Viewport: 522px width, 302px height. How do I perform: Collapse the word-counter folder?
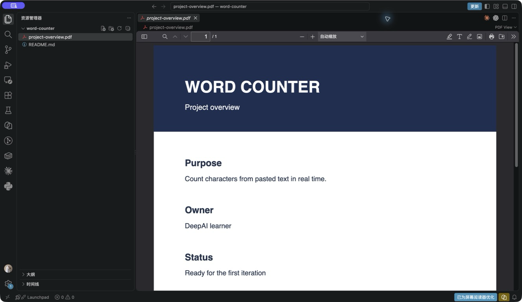(x=41, y=28)
